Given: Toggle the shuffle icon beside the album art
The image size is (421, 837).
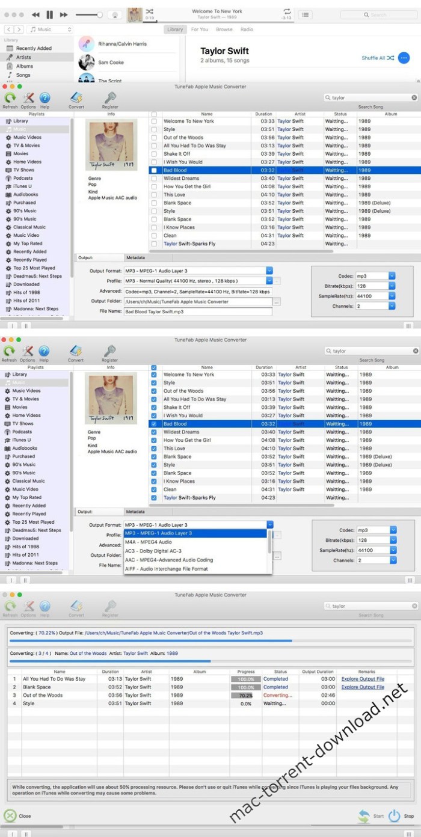Looking at the screenshot, I should click(x=150, y=11).
